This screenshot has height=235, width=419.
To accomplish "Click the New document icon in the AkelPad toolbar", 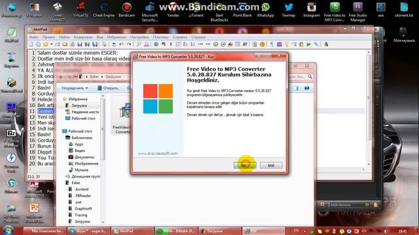I will (31, 44).
